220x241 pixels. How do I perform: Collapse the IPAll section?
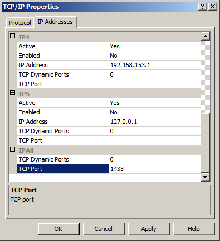click(x=12, y=149)
